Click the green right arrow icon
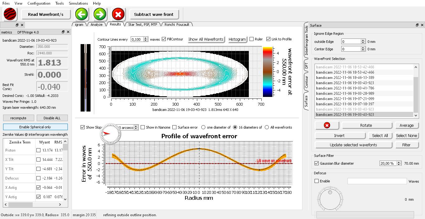 pos(100,14)
